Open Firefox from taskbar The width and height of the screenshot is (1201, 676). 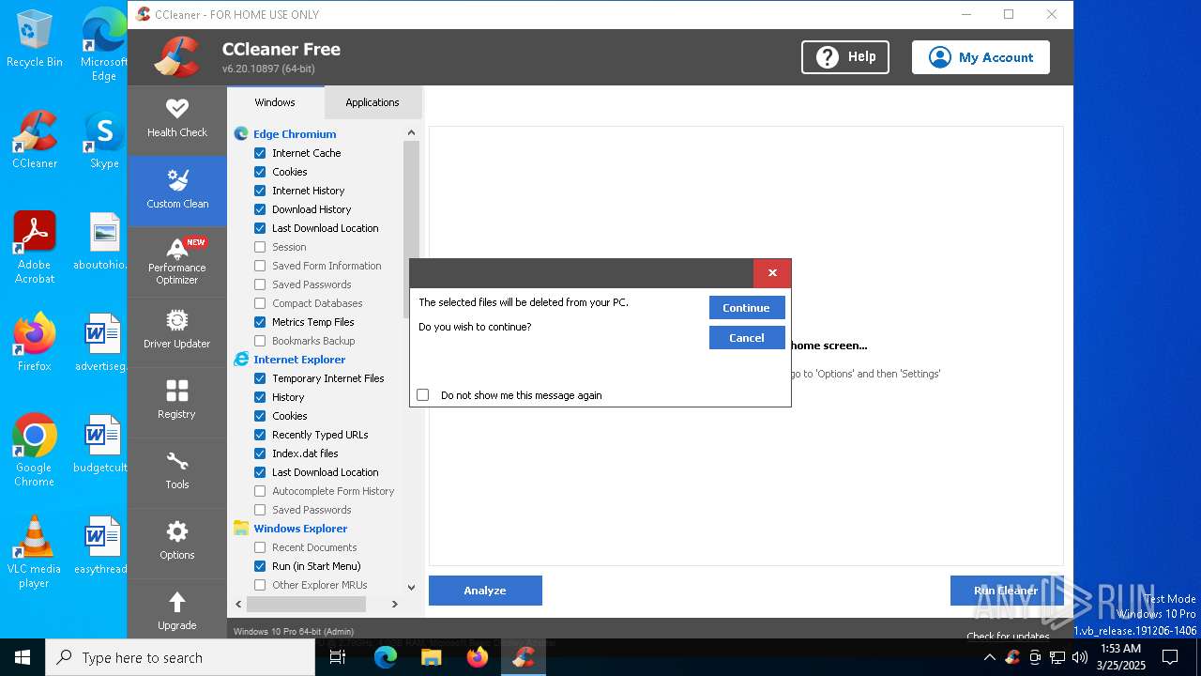478,657
